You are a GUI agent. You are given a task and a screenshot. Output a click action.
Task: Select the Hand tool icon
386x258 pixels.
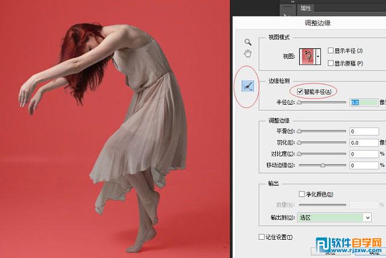pos(247,54)
